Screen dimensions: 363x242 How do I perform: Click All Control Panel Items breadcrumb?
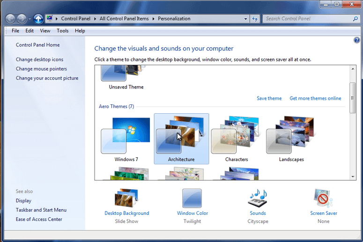[x=124, y=19]
